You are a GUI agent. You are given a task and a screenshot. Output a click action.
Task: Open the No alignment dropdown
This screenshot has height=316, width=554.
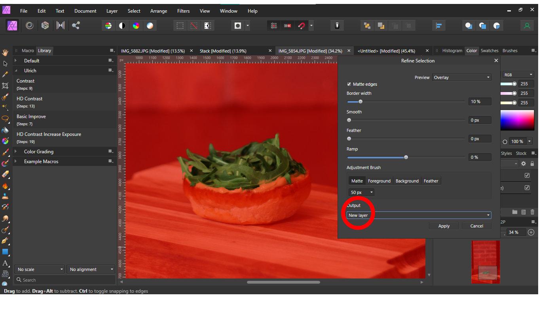[x=91, y=269]
